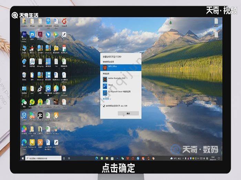241x180 pixels.
Task: Pick the Microsoft Store search option
Action: click(x=120, y=93)
